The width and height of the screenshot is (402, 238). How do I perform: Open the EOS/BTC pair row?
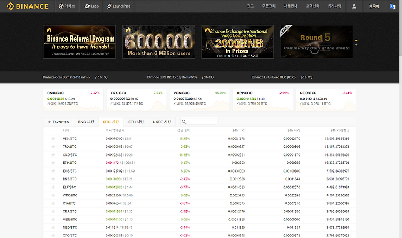tap(200, 171)
